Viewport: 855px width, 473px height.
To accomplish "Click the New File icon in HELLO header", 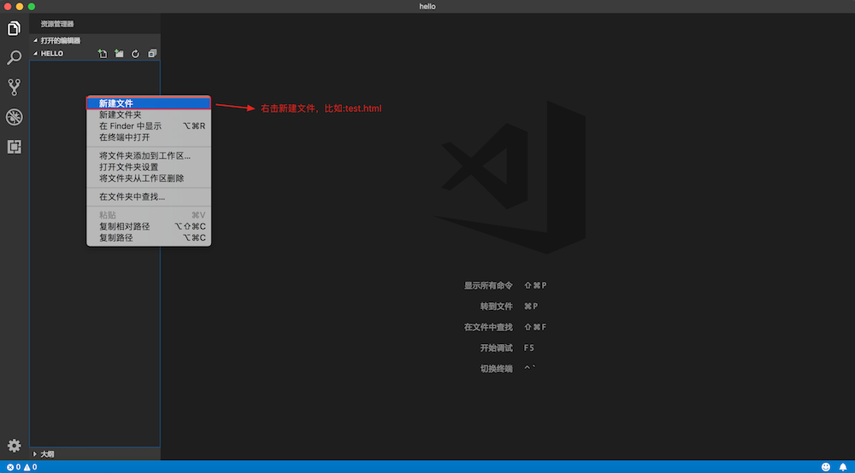I will (x=103, y=54).
